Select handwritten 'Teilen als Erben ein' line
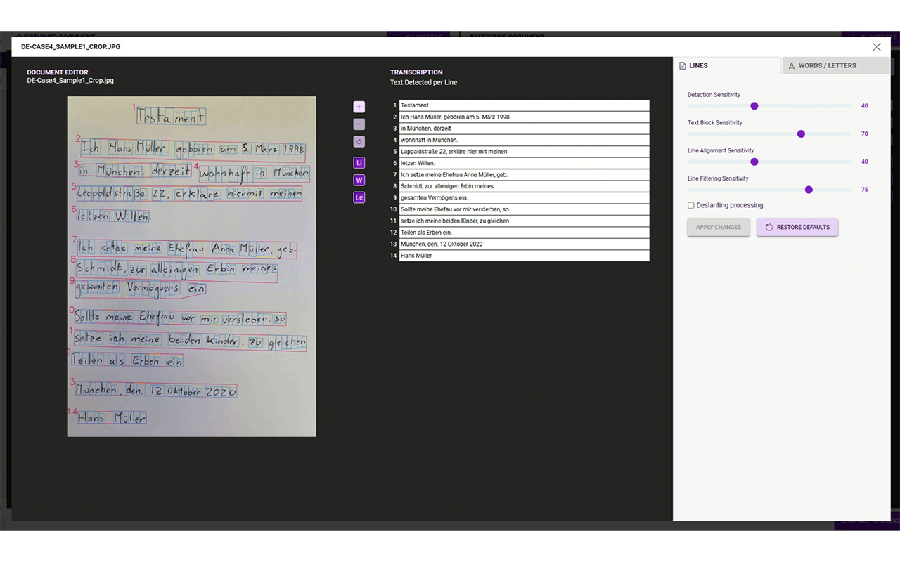 (127, 360)
